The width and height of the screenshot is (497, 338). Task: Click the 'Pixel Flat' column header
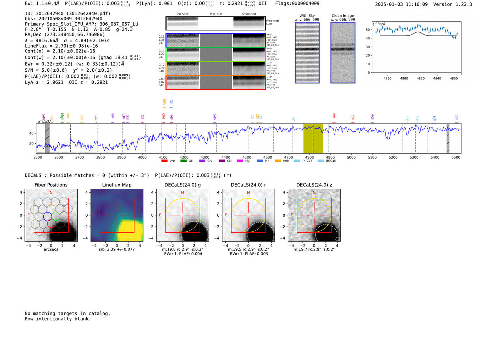[x=216, y=14]
